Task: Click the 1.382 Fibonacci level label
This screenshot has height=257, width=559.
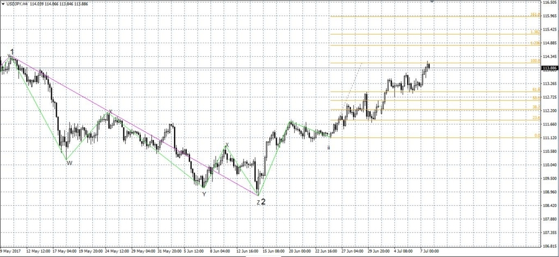Action: point(535,32)
